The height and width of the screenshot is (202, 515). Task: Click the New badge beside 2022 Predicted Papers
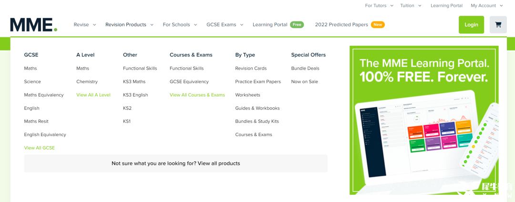point(378,25)
